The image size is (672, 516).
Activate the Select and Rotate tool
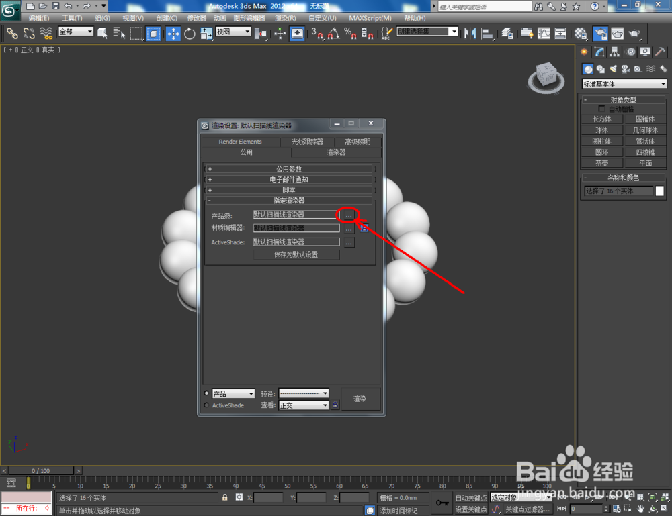[x=189, y=34]
